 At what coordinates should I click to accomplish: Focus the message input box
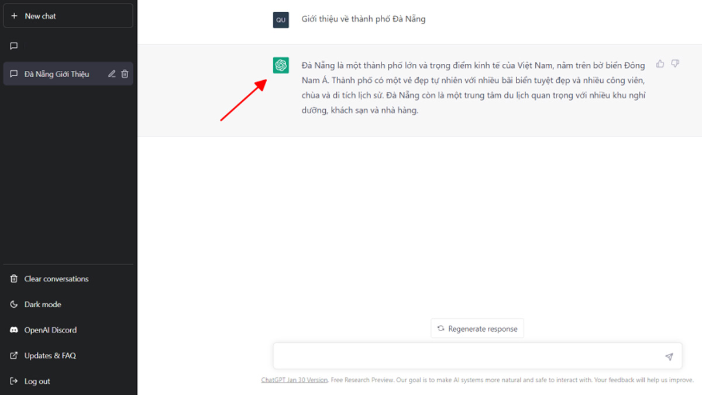pyautogui.click(x=468, y=356)
